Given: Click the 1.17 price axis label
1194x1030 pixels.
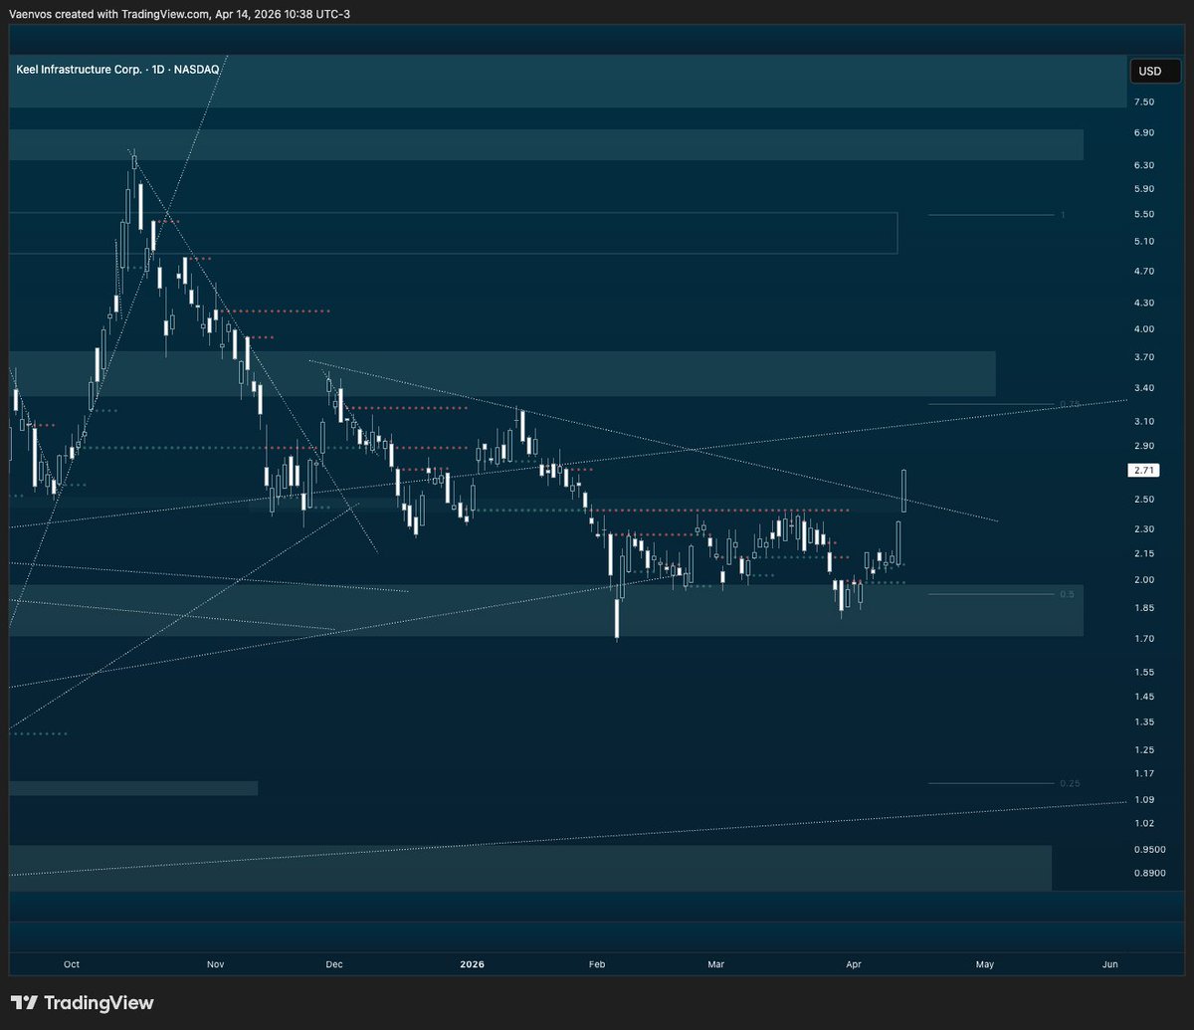Looking at the screenshot, I should 1143,774.
